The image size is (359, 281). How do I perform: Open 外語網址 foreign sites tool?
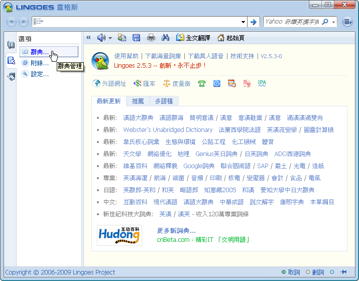pos(109,83)
